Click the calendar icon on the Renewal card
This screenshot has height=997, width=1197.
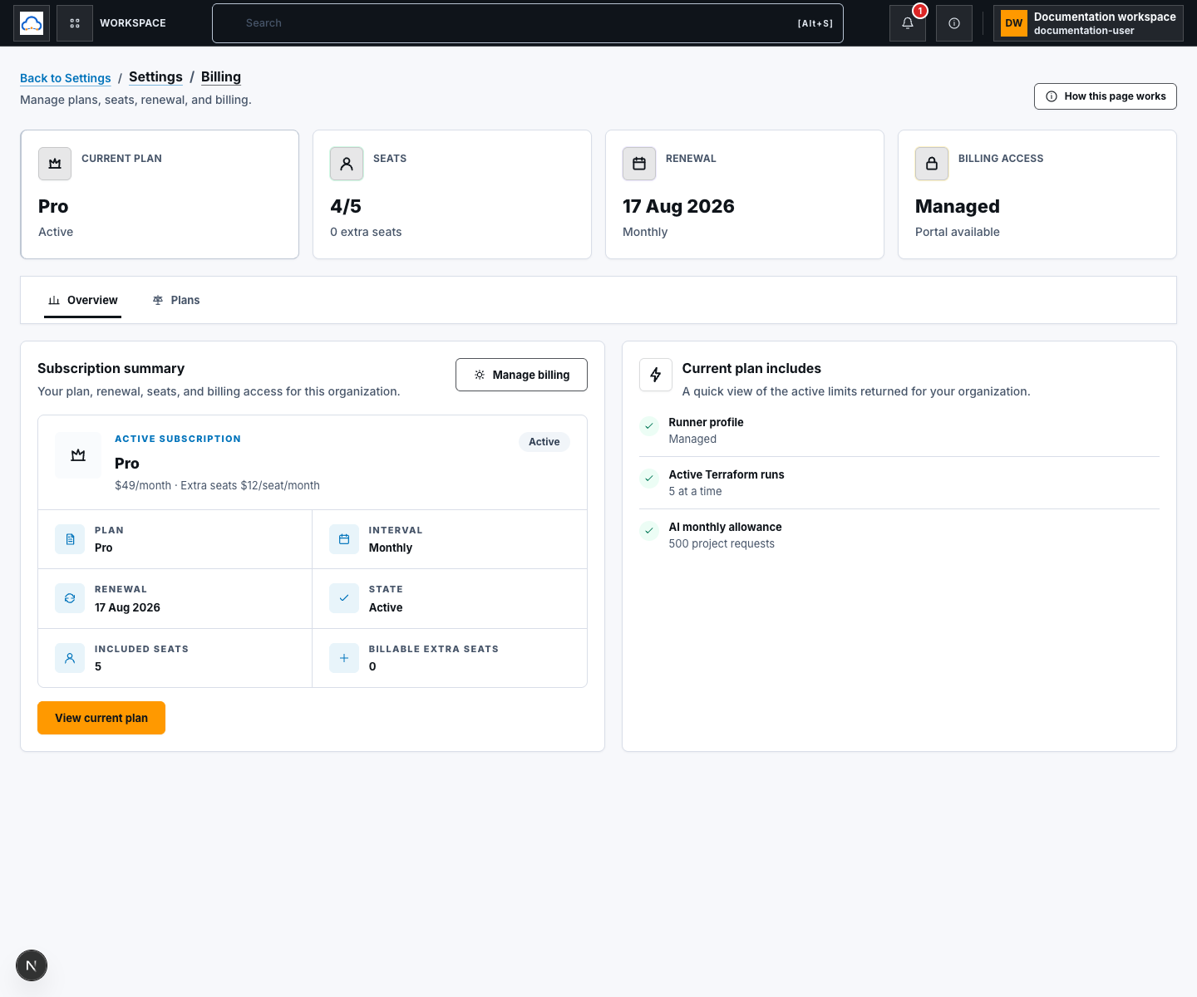coord(639,164)
